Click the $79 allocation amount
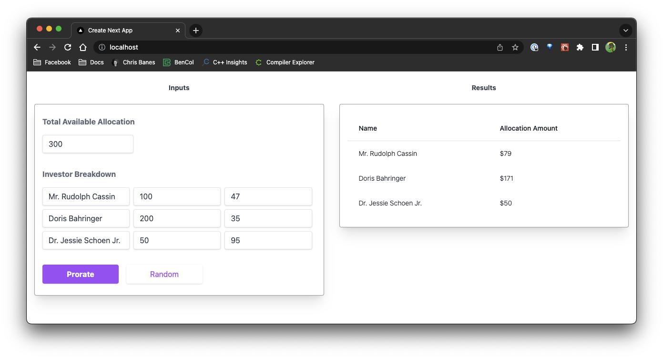The height and width of the screenshot is (359, 663). [506, 154]
